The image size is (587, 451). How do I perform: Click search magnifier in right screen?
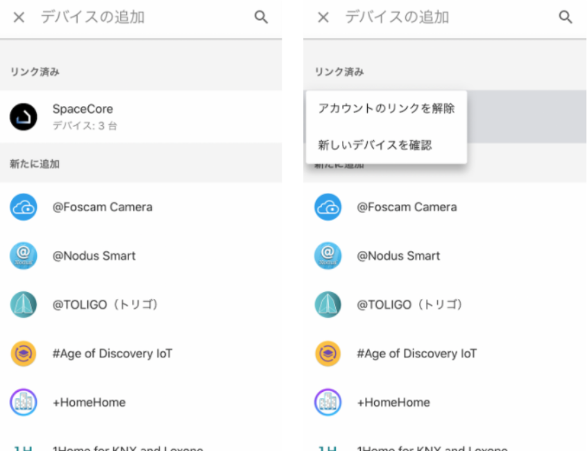(x=565, y=17)
